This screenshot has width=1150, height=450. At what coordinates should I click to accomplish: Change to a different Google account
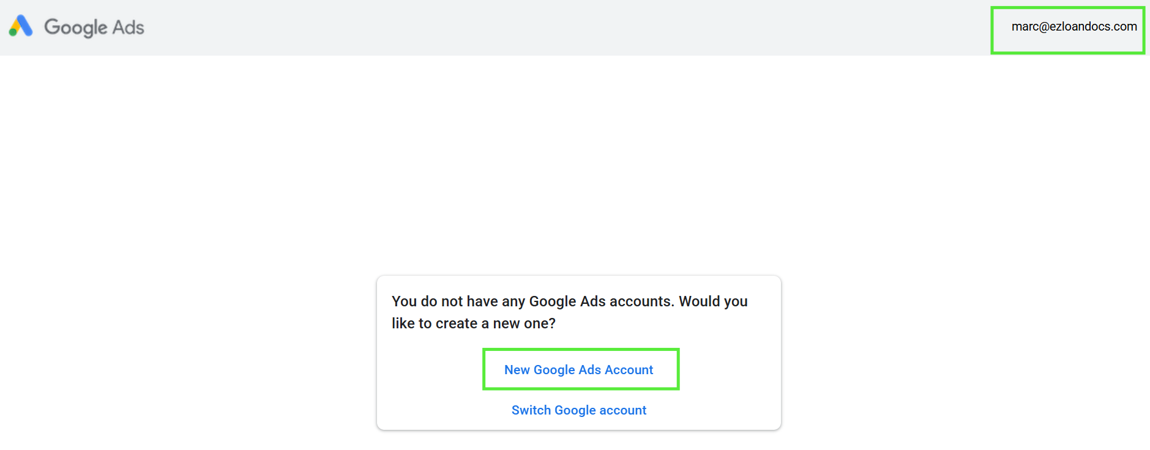pos(578,410)
